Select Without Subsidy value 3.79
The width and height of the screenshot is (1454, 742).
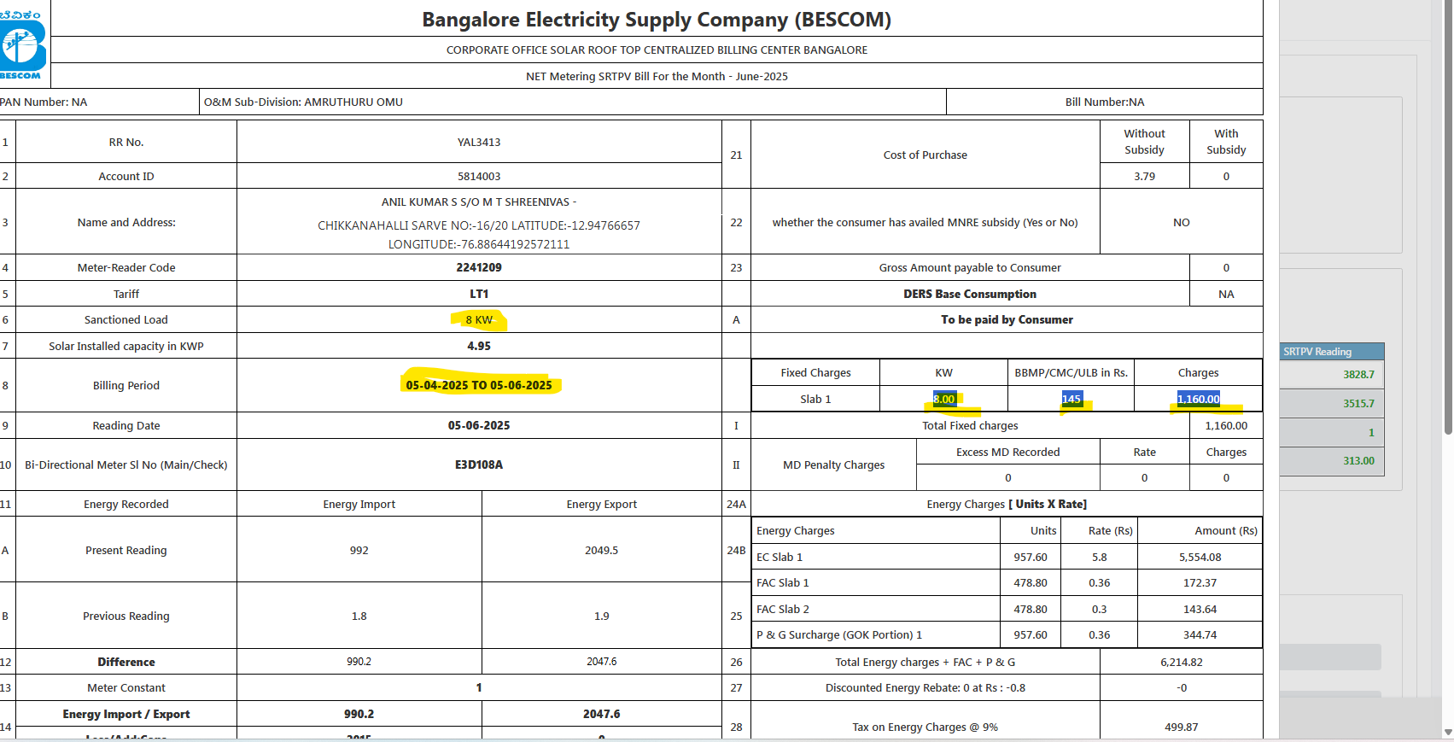tap(1145, 177)
